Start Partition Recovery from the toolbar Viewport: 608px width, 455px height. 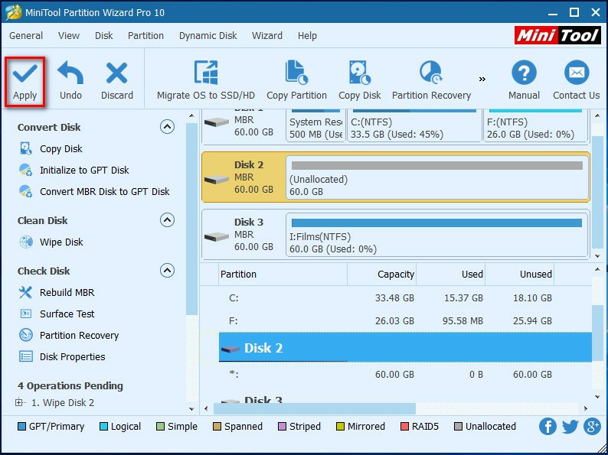click(431, 81)
